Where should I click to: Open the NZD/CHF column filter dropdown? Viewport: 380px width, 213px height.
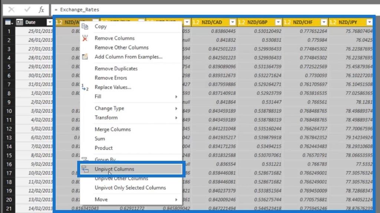point(324,22)
